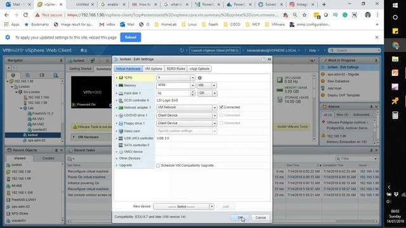
Task: Open the Getting Started tab
Action: click(x=81, y=69)
